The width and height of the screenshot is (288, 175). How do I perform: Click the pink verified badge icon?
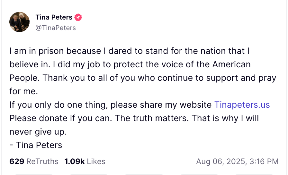tap(78, 17)
